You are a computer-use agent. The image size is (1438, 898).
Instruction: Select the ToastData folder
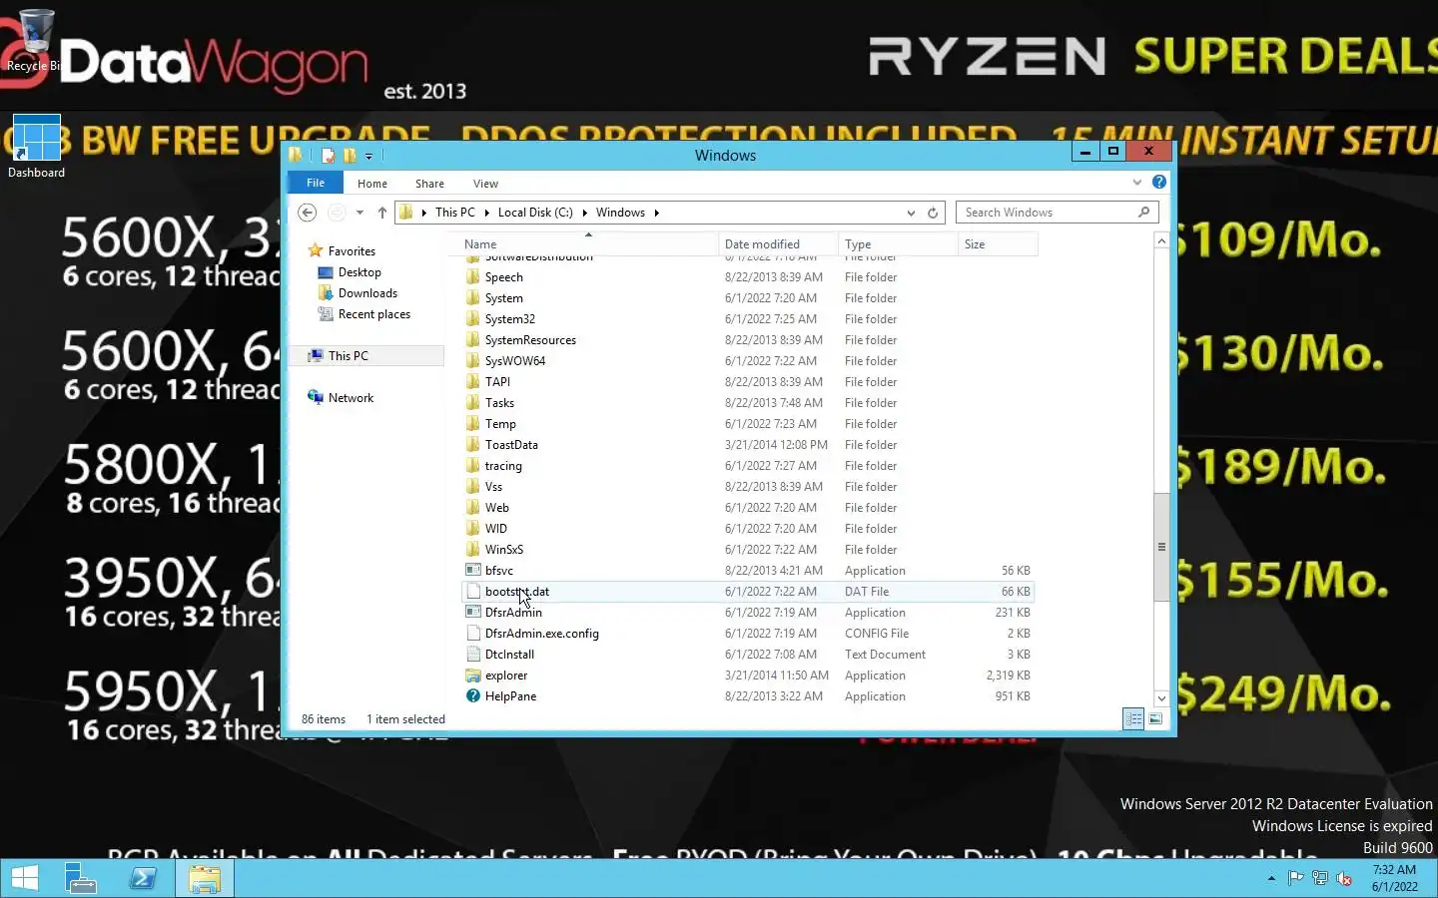(511, 445)
